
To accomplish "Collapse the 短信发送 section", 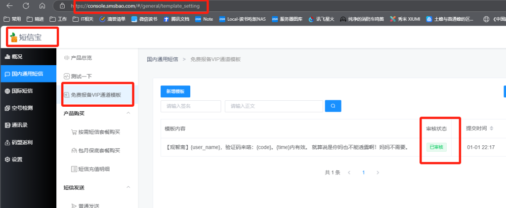I will pyautogui.click(x=128, y=187).
